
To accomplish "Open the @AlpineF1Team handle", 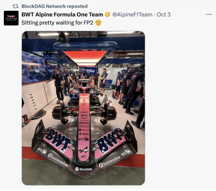I will (x=132, y=14).
